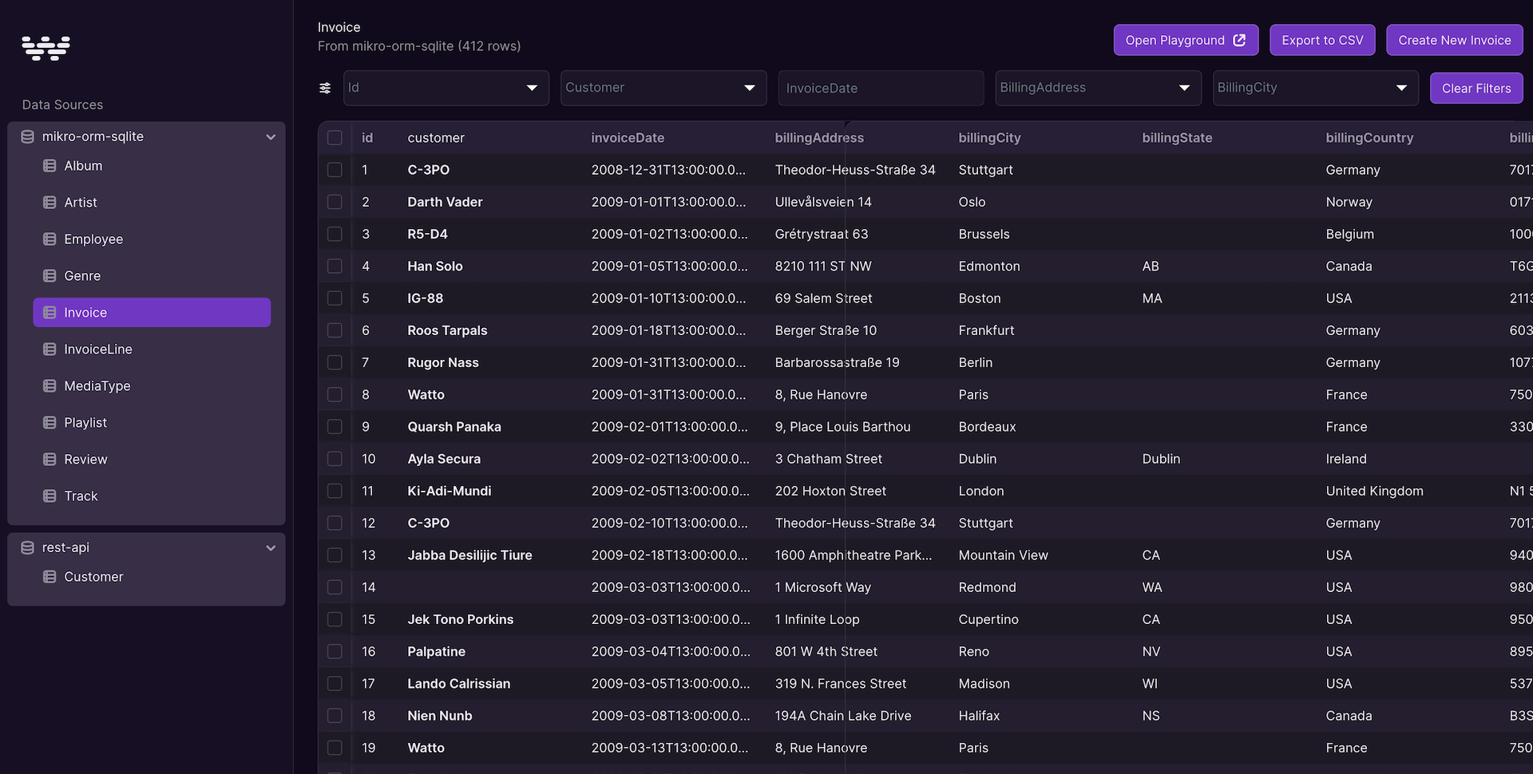The height and width of the screenshot is (774, 1533).
Task: Click the InvoiceDate filter input field
Action: pyautogui.click(x=880, y=88)
